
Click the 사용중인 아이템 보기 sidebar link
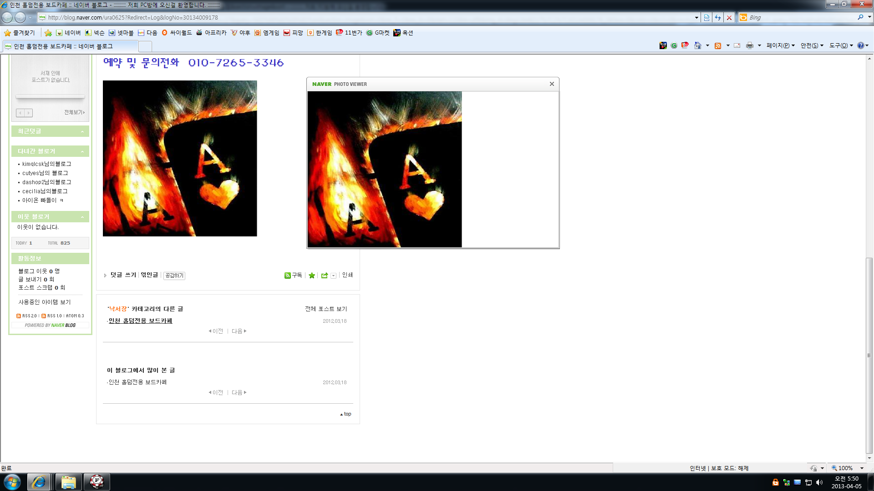pyautogui.click(x=45, y=302)
